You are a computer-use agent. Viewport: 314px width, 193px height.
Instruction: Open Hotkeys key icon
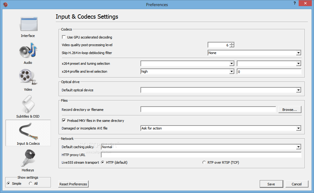tap(28, 158)
